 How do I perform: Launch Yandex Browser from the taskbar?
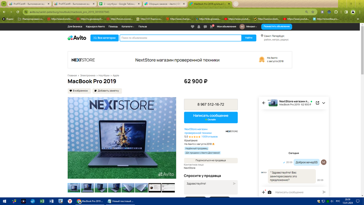click(70, 201)
